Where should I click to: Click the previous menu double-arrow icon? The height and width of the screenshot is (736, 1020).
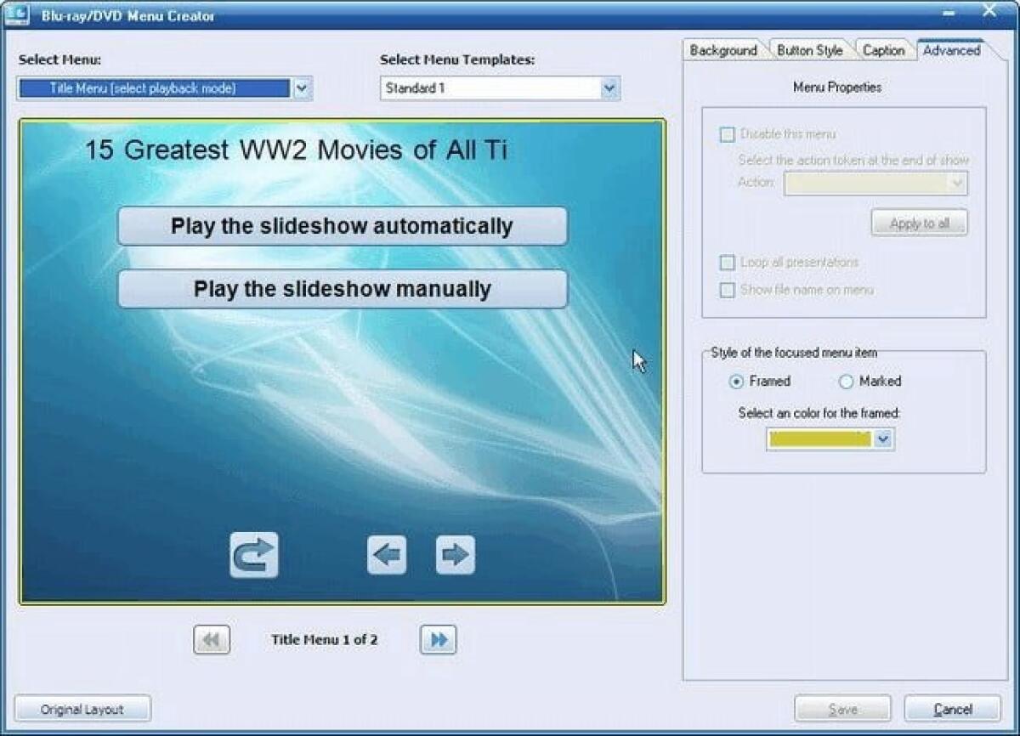click(210, 639)
